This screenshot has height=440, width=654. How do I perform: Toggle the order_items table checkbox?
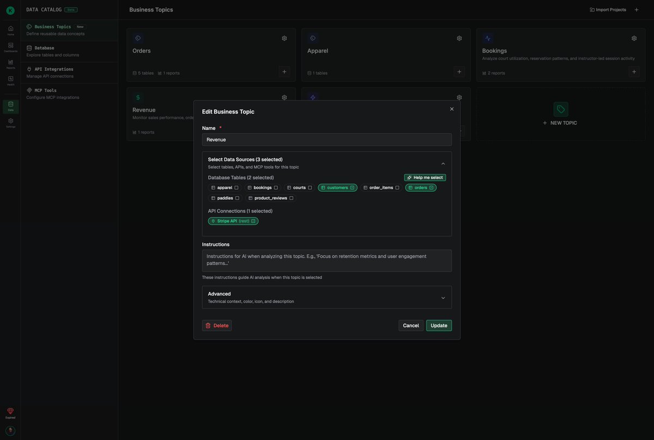point(397,188)
